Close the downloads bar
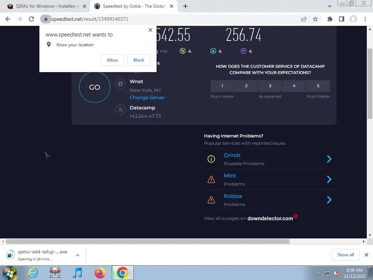373x280 pixels. point(366,255)
